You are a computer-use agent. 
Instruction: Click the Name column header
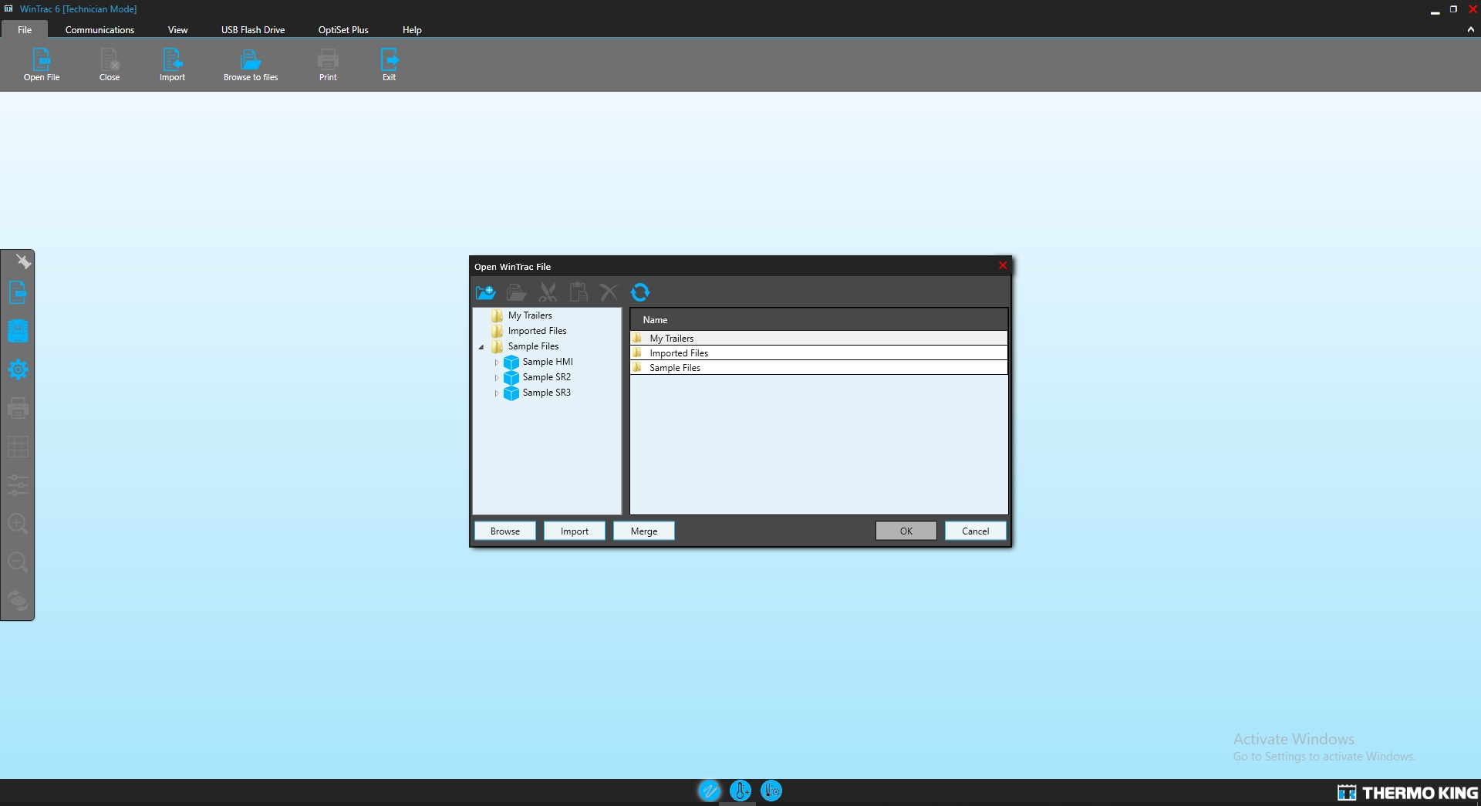[x=818, y=319]
